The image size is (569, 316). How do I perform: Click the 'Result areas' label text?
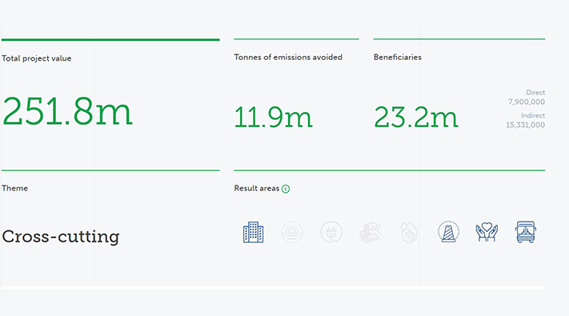[x=257, y=188]
